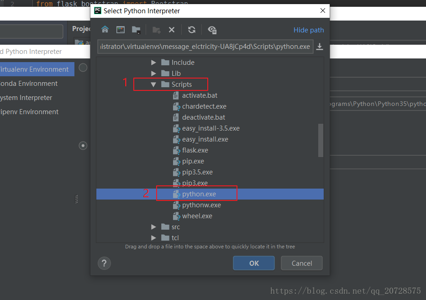This screenshot has width=426, height=300.
Task: Jump to the Desktop directory
Action: point(120,29)
